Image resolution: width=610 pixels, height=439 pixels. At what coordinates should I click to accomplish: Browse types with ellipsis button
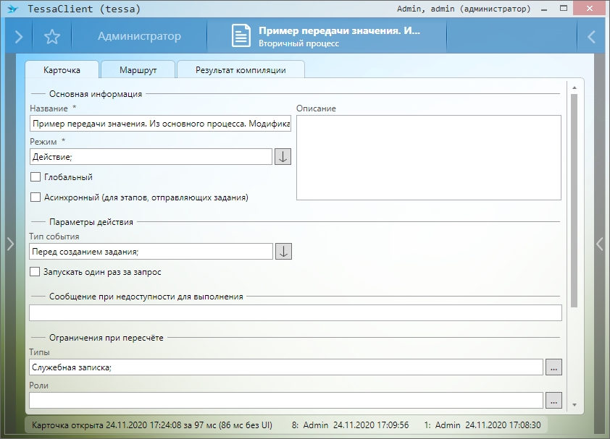[553, 367]
